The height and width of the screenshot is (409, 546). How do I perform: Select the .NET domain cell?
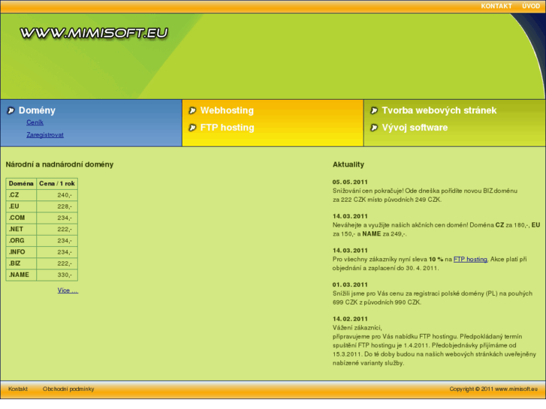[21, 229]
